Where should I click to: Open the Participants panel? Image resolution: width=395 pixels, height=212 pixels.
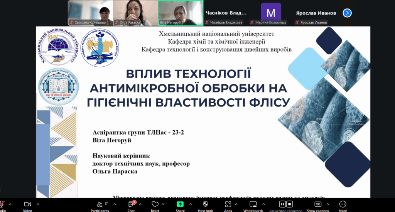pos(100,204)
